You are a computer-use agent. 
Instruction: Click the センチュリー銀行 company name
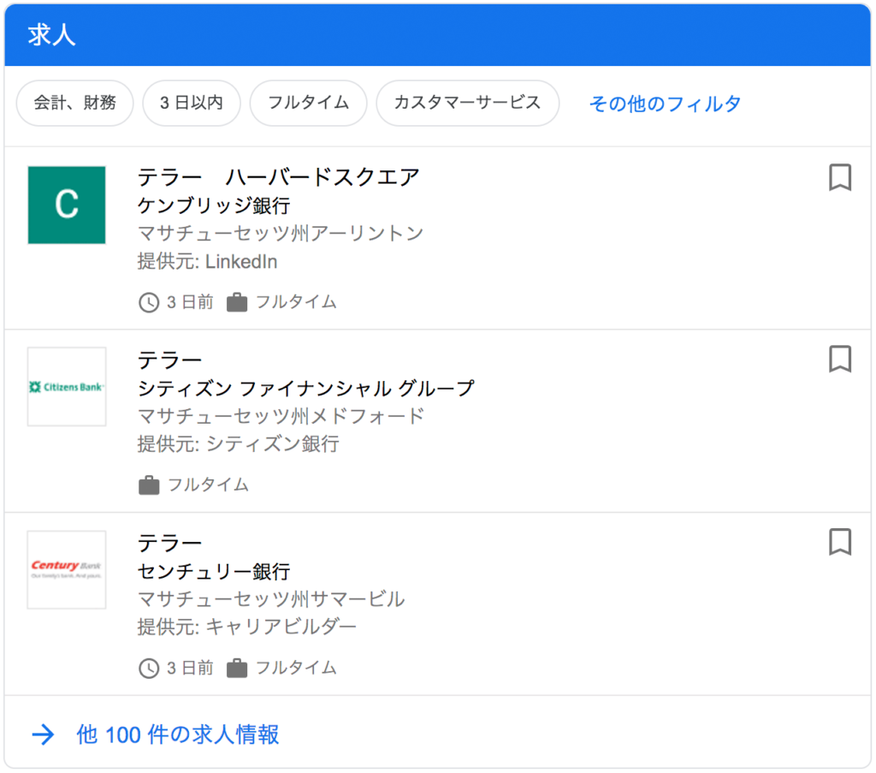tap(214, 571)
